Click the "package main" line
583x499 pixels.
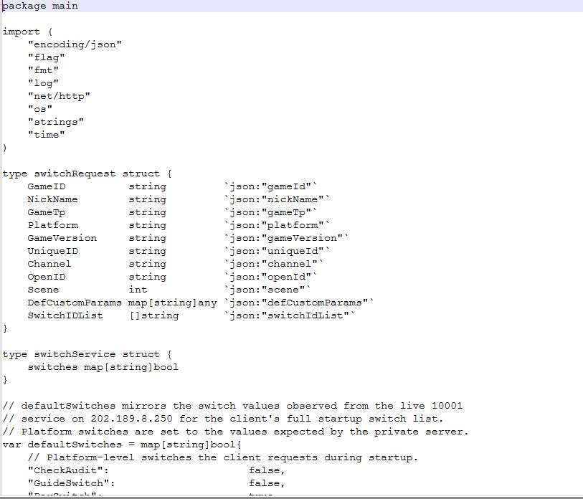coord(40,6)
